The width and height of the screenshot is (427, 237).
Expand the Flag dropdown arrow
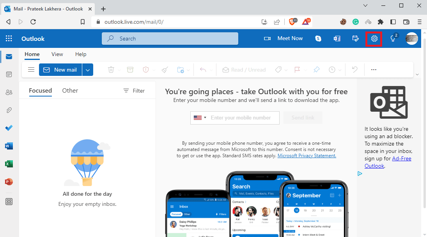305,70
